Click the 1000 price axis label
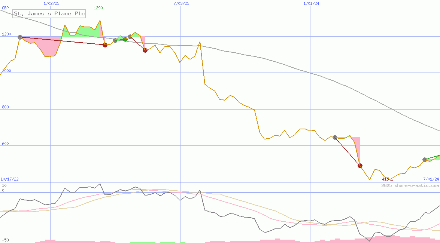The height and width of the screenshot is (243, 440). pyautogui.click(x=7, y=71)
